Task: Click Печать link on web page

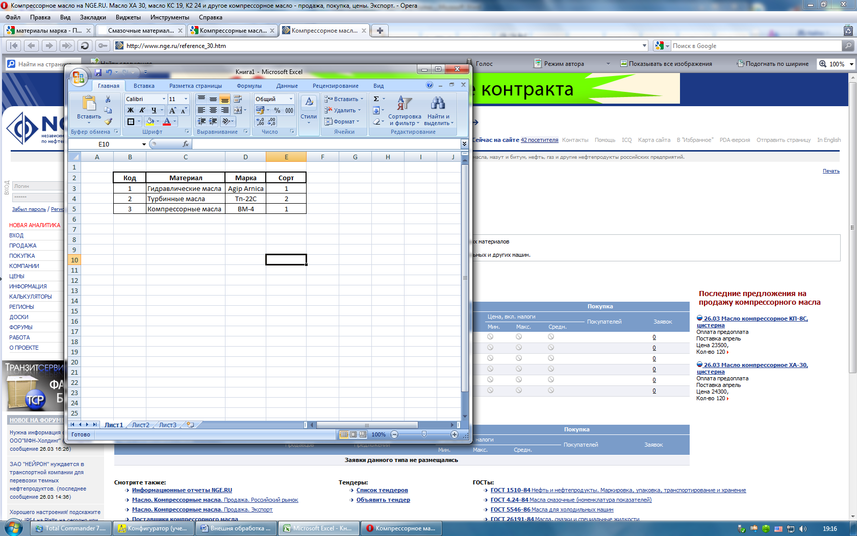Action: point(831,171)
